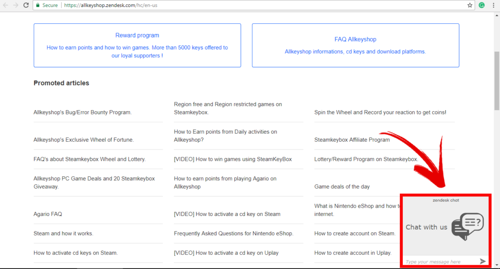The height and width of the screenshot is (269, 500).
Task: Click the green Secure padlock icon
Action: (x=38, y=5)
